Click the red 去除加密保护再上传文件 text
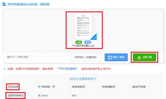Viewport: 166px width, 99px height. 96,69
